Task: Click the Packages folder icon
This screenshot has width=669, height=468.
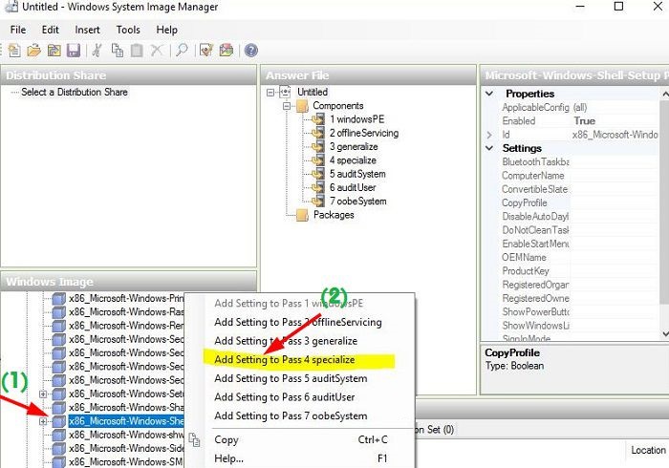Action: pos(302,215)
